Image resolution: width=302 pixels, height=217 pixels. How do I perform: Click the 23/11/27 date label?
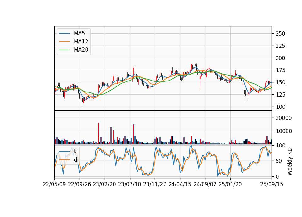point(155,184)
